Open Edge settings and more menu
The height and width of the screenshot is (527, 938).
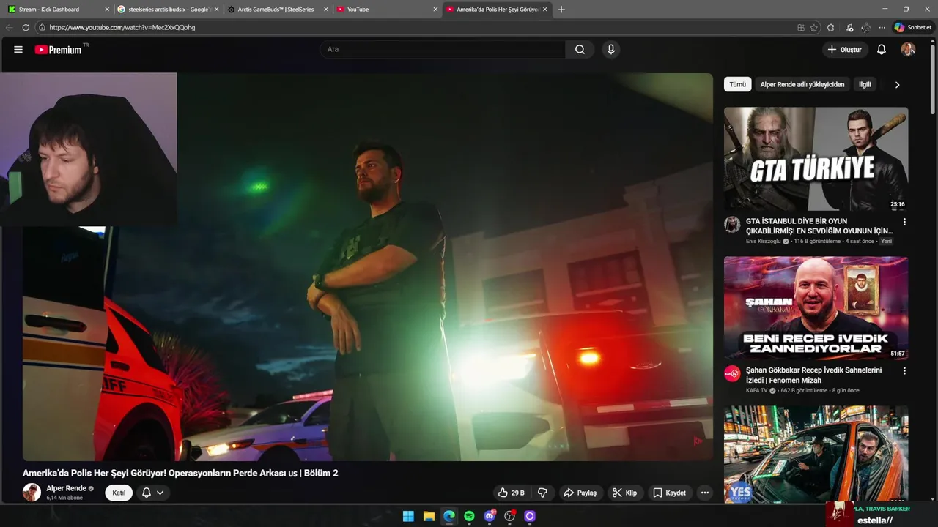pyautogui.click(x=882, y=27)
